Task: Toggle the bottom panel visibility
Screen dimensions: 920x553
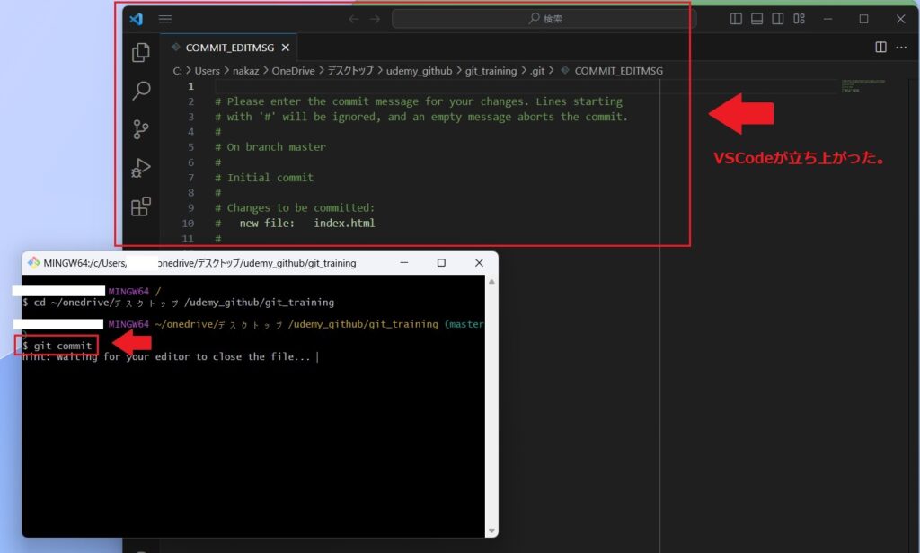Action: pyautogui.click(x=756, y=19)
